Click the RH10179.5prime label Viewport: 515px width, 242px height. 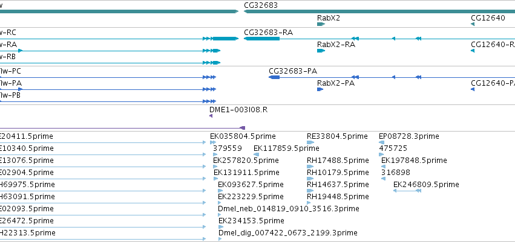point(338,173)
